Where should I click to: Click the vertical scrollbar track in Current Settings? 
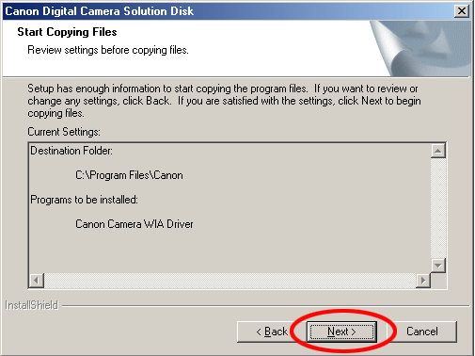[x=438, y=208]
